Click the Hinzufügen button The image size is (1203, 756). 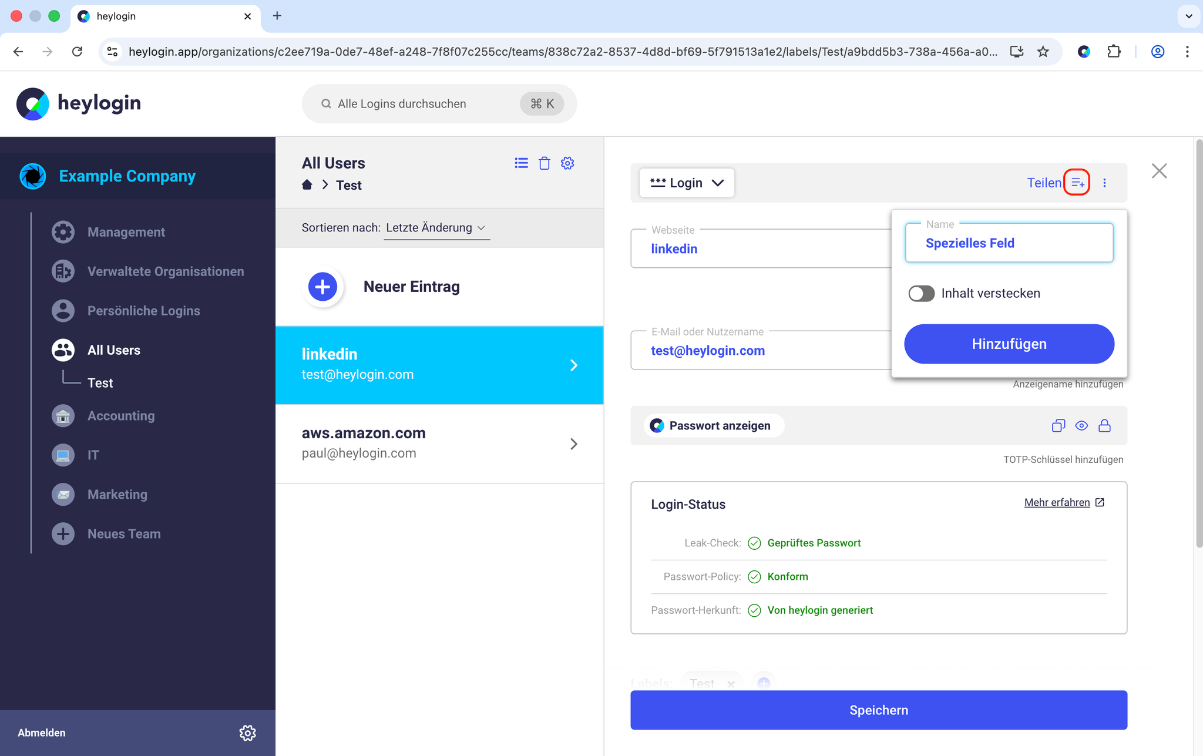[x=1009, y=344]
